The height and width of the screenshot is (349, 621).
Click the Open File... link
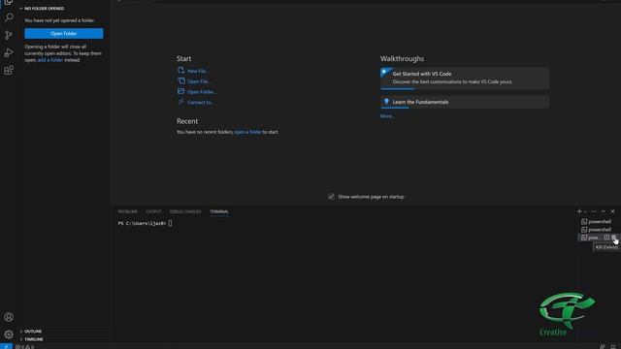pos(199,81)
